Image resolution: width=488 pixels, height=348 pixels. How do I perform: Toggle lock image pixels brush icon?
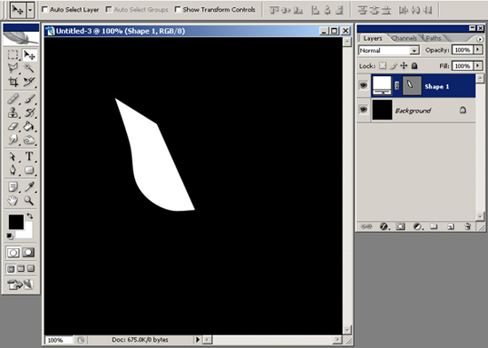pyautogui.click(x=393, y=66)
